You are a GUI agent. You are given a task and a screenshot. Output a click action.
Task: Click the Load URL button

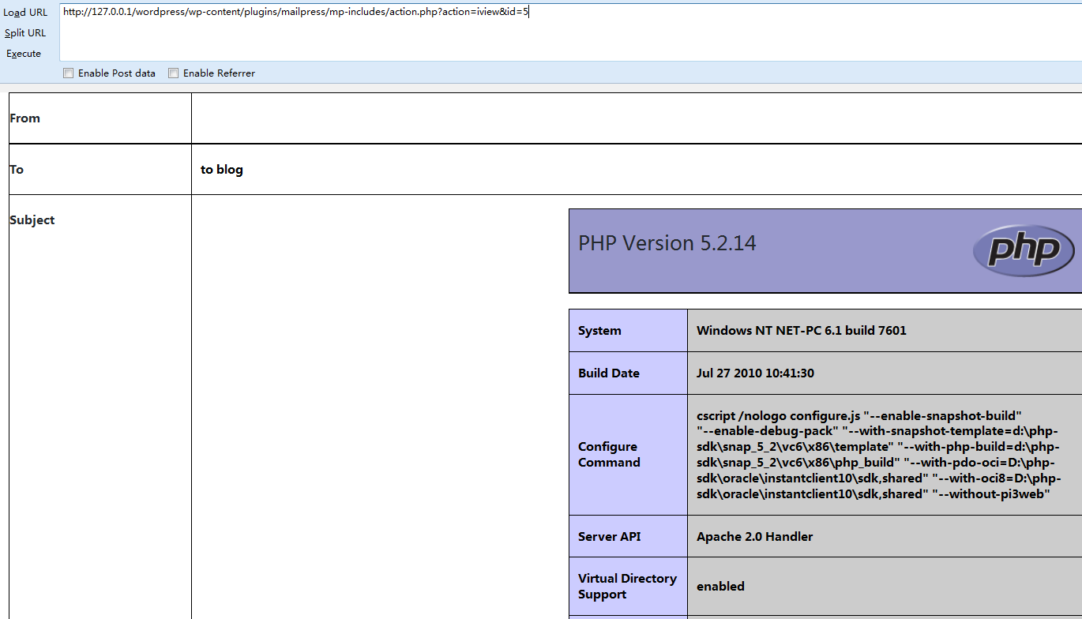coord(25,13)
